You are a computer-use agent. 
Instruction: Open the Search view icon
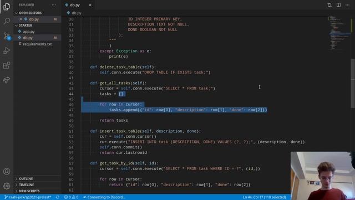point(7,21)
